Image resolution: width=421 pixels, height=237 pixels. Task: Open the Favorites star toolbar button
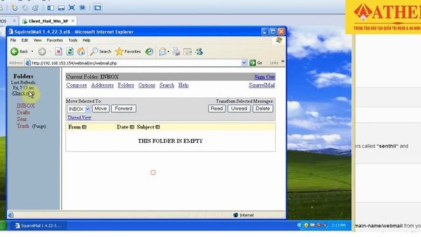128,51
